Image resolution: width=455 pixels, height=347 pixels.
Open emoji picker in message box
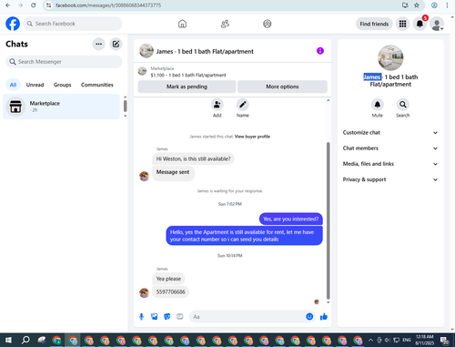[x=309, y=317]
